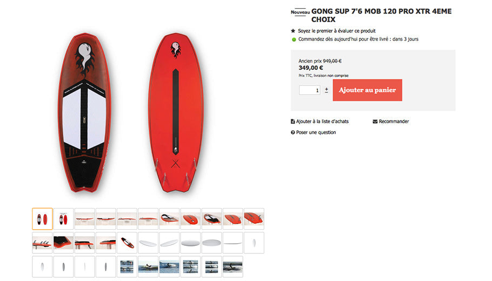Viewport: 492px width, 281px height.
Task: Choose the last thumbnail in the first row
Action: 254,218
